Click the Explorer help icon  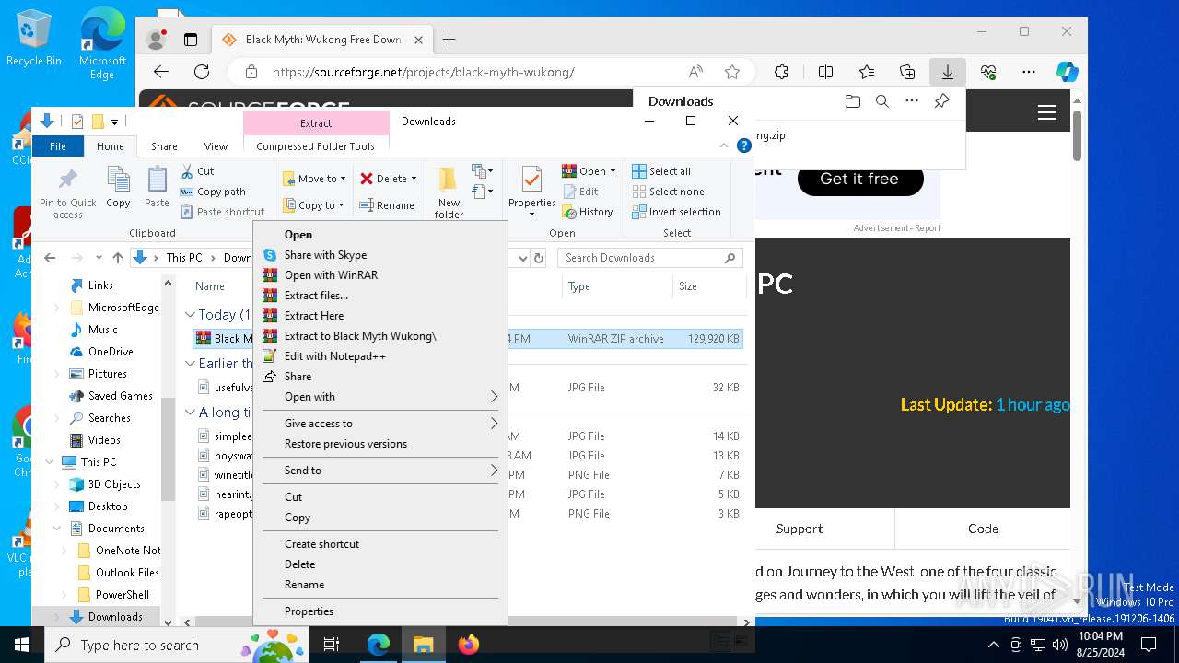coord(743,146)
